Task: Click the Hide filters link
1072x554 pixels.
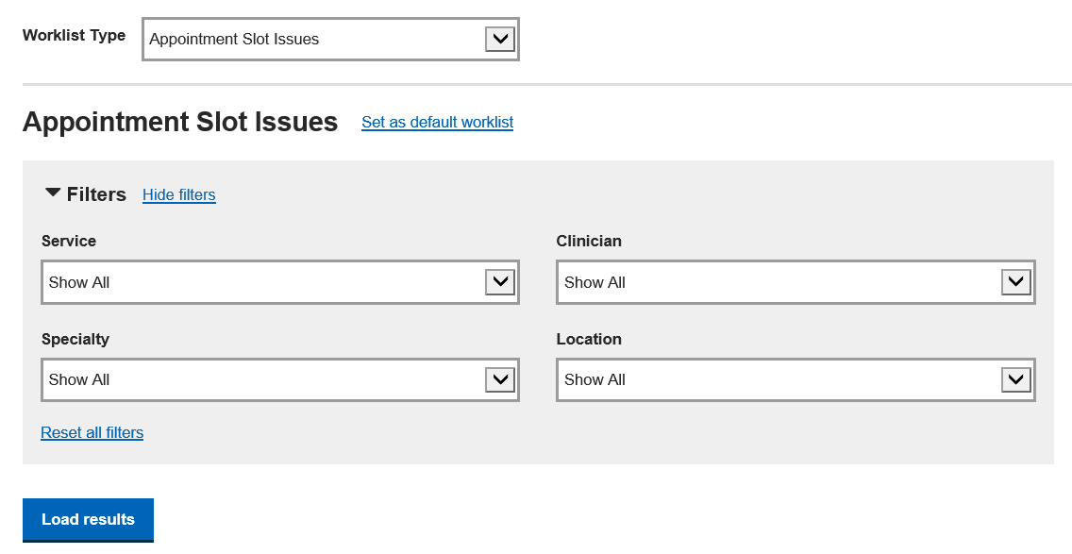Action: coord(179,195)
